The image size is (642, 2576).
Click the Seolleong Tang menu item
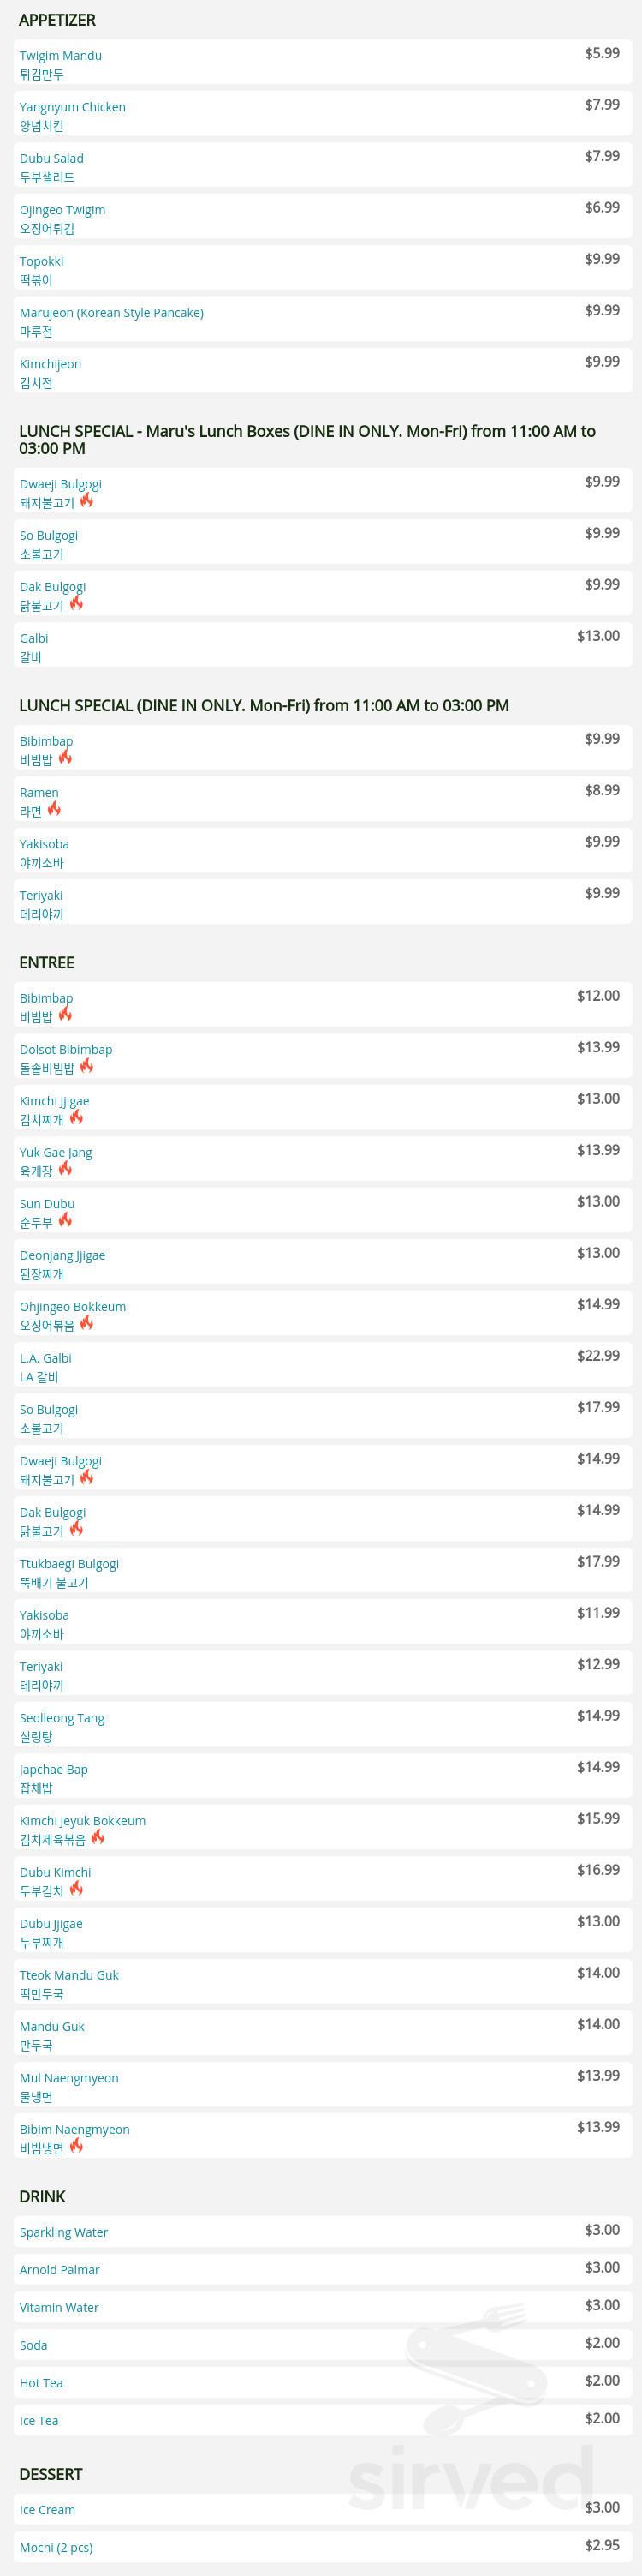tap(323, 1725)
